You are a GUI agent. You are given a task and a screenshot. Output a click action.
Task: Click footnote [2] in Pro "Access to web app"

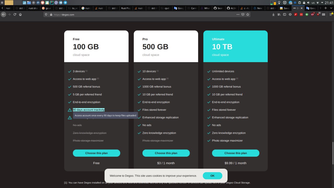coord(168,79)
